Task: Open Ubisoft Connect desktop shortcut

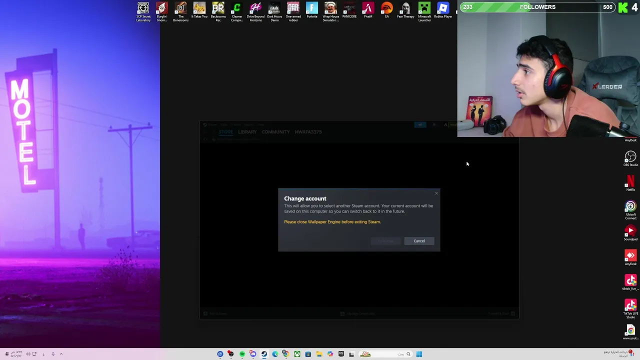Action: pyautogui.click(x=630, y=210)
